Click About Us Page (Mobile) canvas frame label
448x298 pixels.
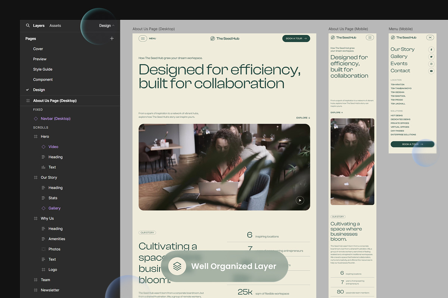pos(348,29)
